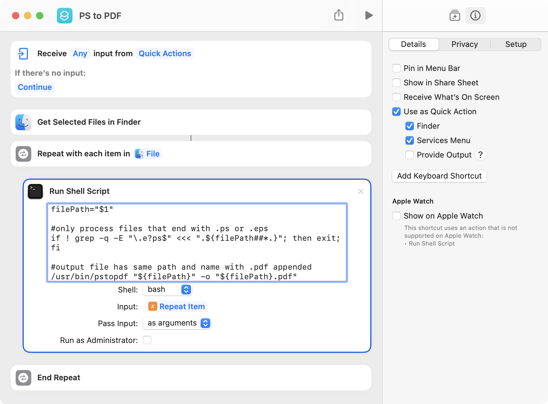Switch to the Setup tab
This screenshot has height=404, width=548.
point(516,44)
